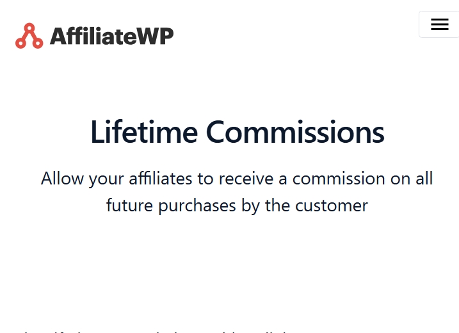Click the word Commissions in the heading
Viewport: 459px width, 333px height.
295,132
